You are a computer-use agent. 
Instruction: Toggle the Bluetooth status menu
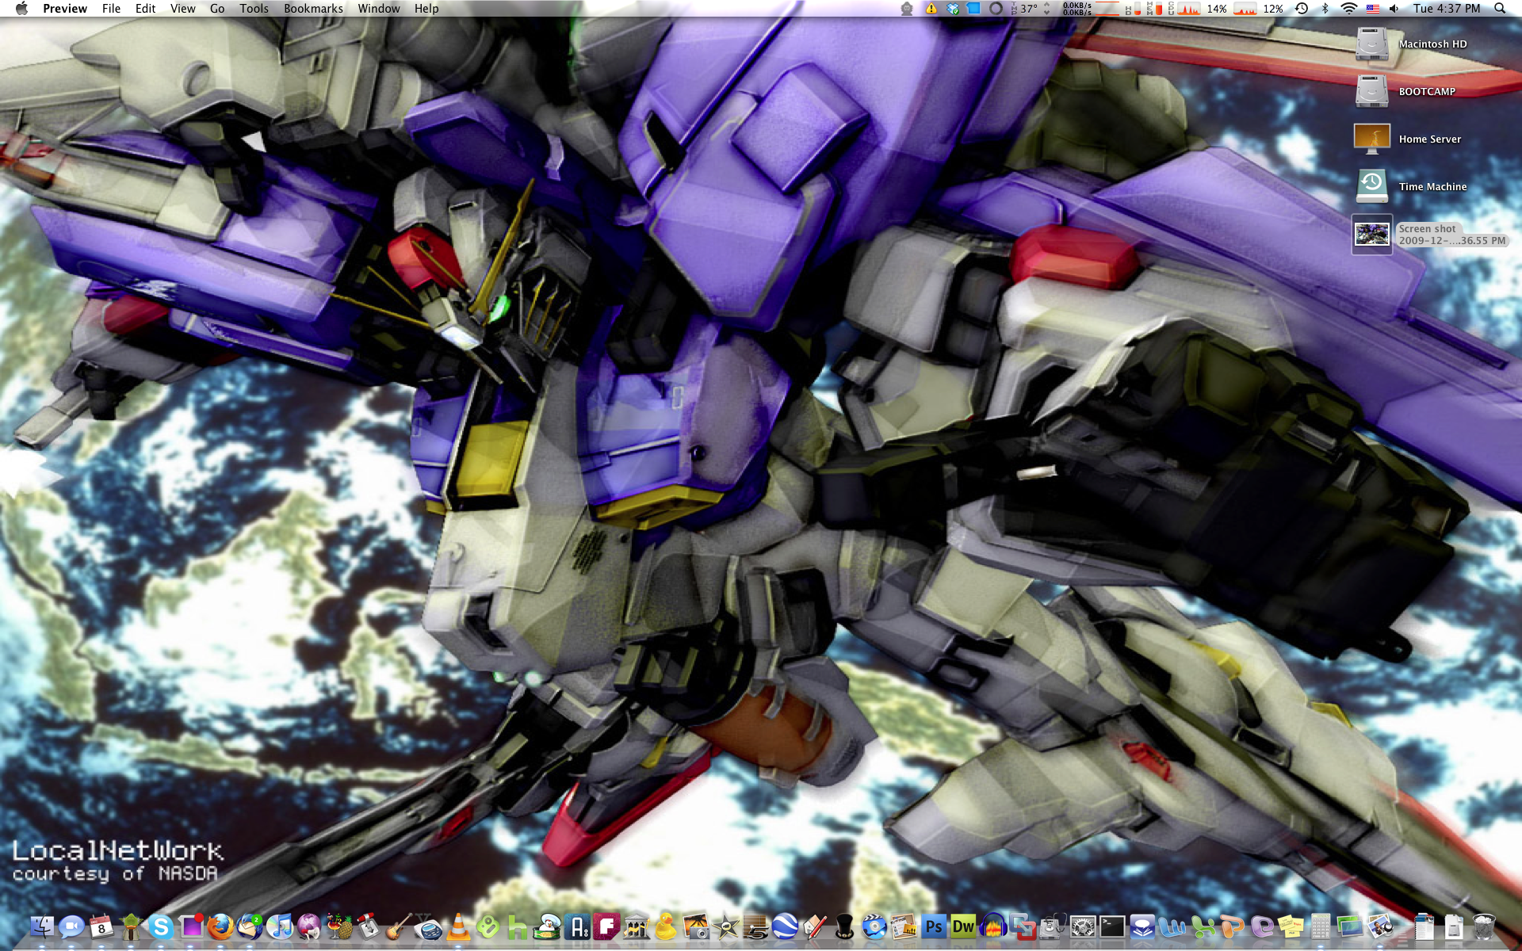(1325, 9)
